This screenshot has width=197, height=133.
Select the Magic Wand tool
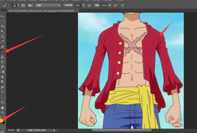(x=2, y=32)
